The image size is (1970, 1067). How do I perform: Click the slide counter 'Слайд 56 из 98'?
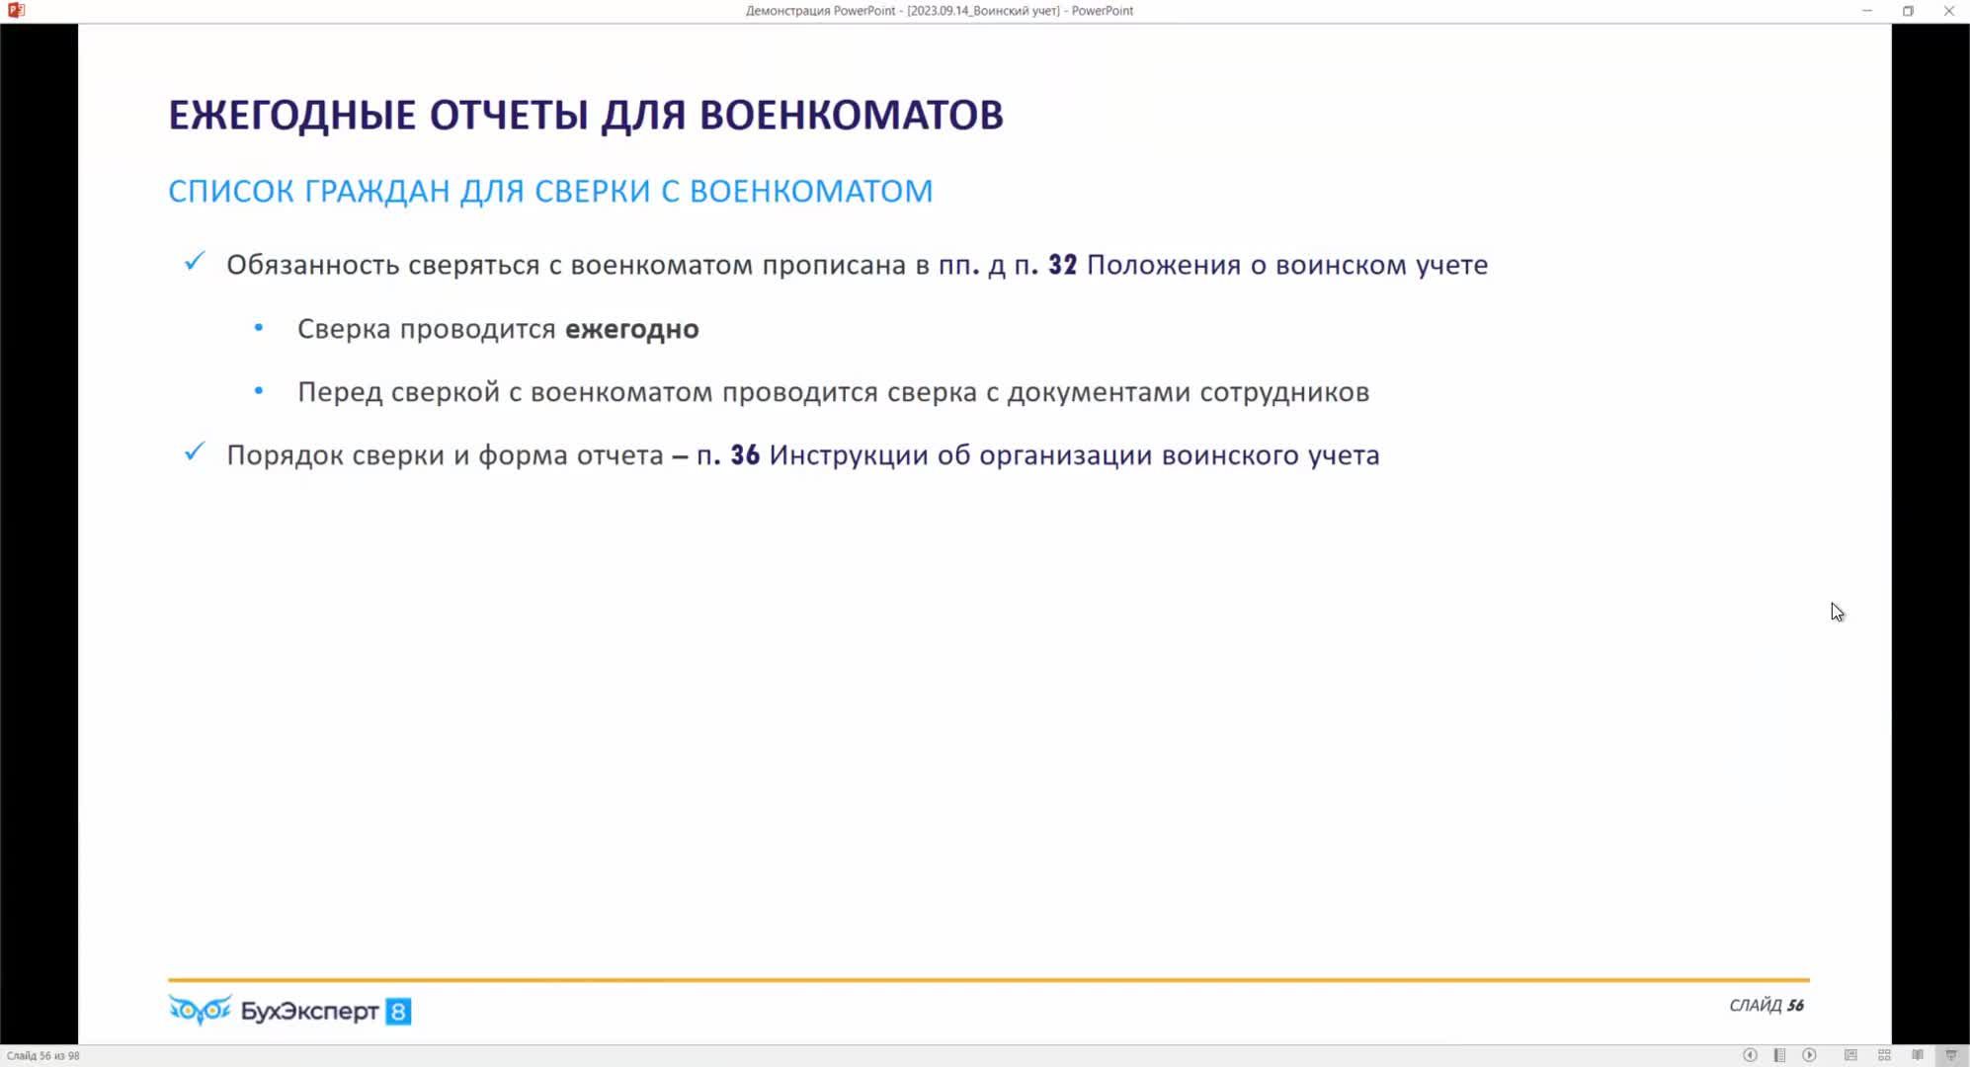tap(43, 1055)
